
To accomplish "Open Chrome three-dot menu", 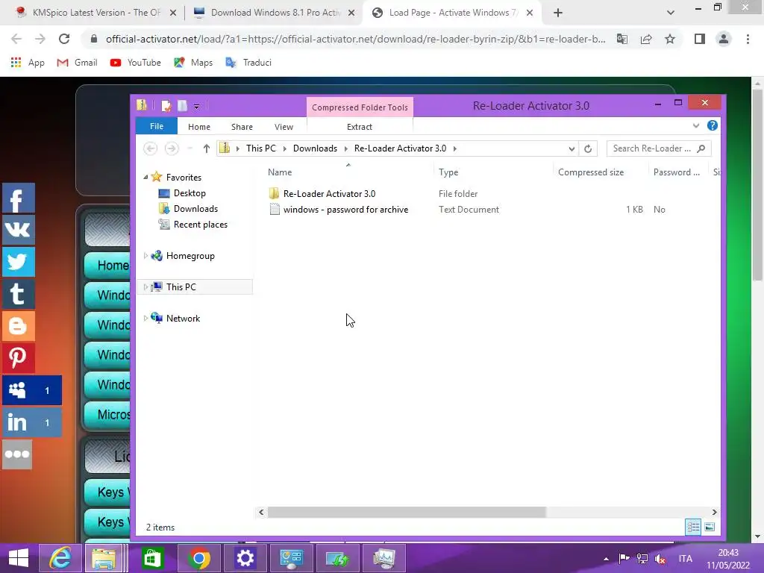I will pyautogui.click(x=748, y=39).
